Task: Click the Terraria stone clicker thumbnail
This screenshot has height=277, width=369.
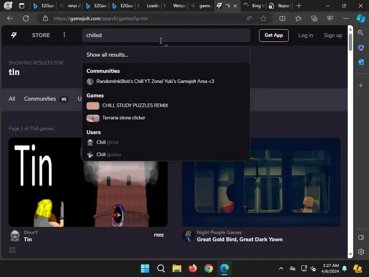Action: click(x=93, y=118)
